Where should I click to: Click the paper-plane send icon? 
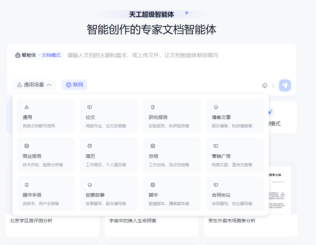(x=285, y=85)
